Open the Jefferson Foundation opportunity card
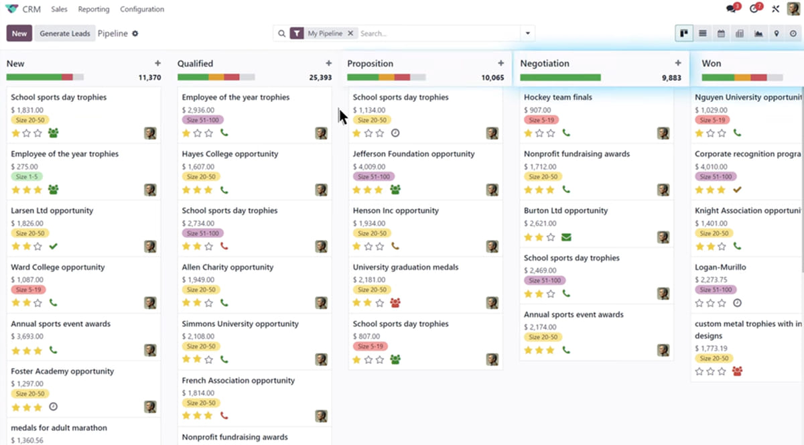The width and height of the screenshot is (804, 445). tap(425, 172)
